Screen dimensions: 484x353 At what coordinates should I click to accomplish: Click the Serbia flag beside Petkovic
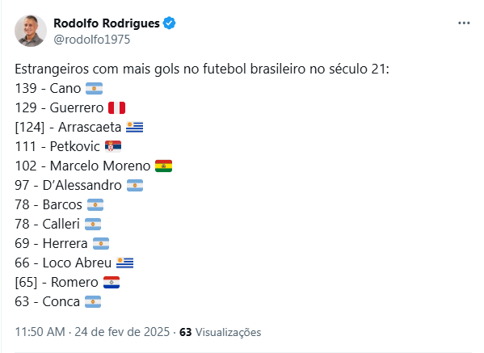point(113,146)
